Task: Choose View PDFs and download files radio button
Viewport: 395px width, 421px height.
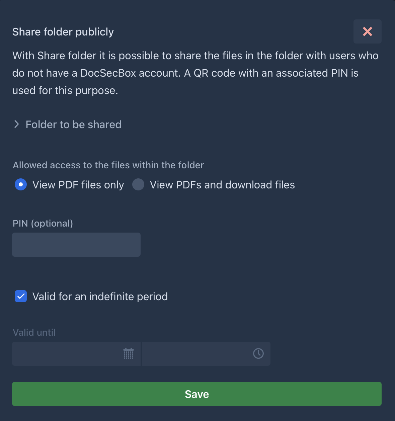Action: [138, 184]
